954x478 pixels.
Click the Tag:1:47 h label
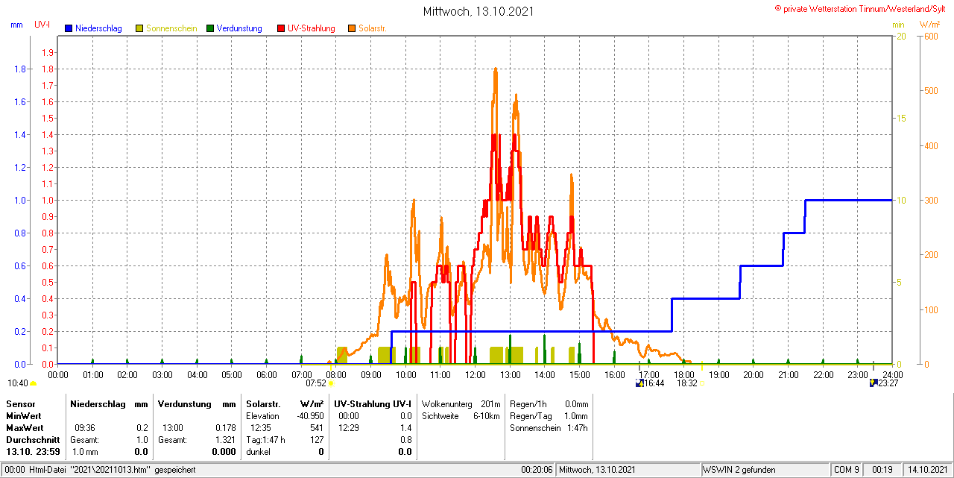pyautogui.click(x=266, y=440)
